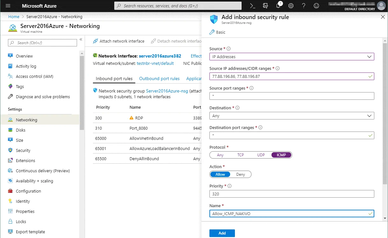The width and height of the screenshot is (388, 238).
Task: Open Disks in the Settings menu
Action: 21,130
